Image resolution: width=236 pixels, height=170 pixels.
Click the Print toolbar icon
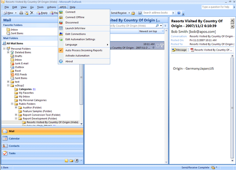pos(21,13)
